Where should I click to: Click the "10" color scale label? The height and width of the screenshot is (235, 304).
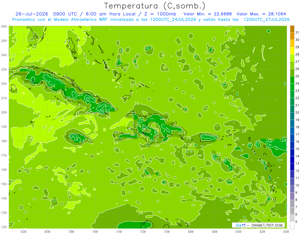tap(297, 185)
